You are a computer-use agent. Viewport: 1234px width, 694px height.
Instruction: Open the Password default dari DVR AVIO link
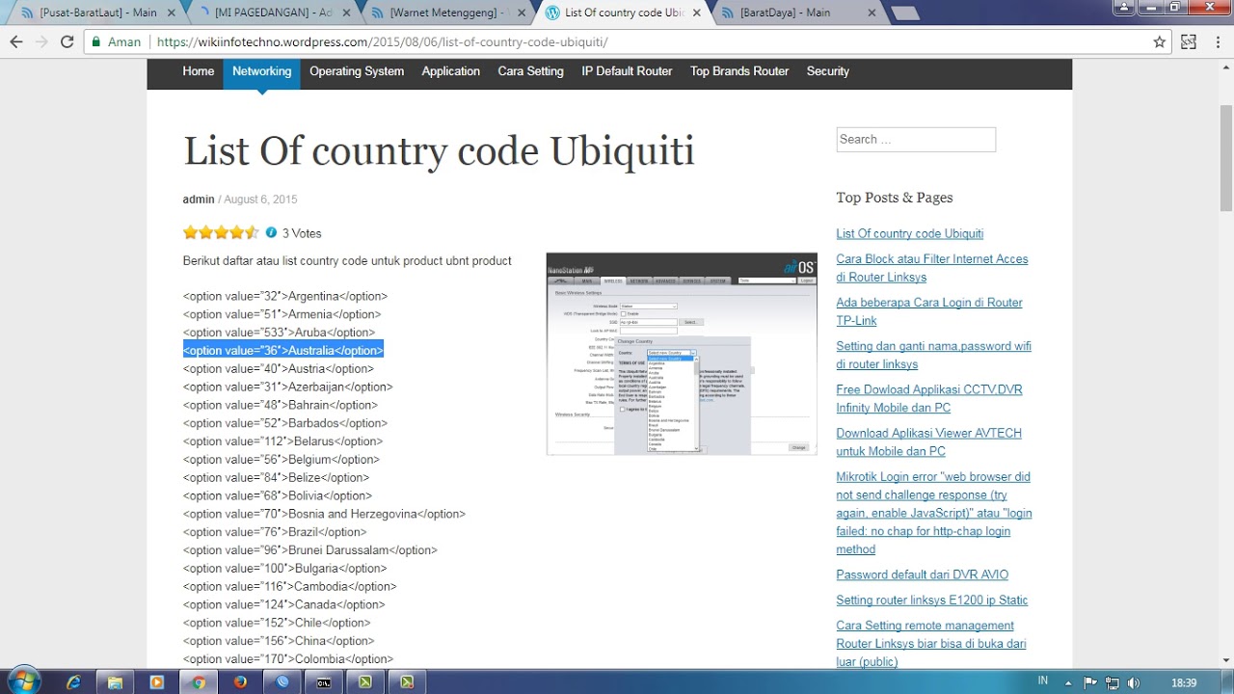[x=923, y=574]
